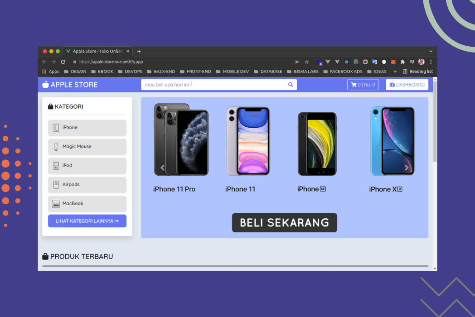This screenshot has width=475, height=317.
Task: Open the DATABASE bookmarks folder
Action: click(268, 72)
